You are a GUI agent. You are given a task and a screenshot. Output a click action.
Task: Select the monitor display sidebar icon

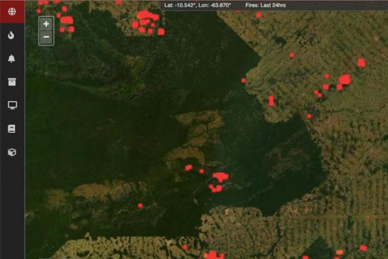(12, 105)
